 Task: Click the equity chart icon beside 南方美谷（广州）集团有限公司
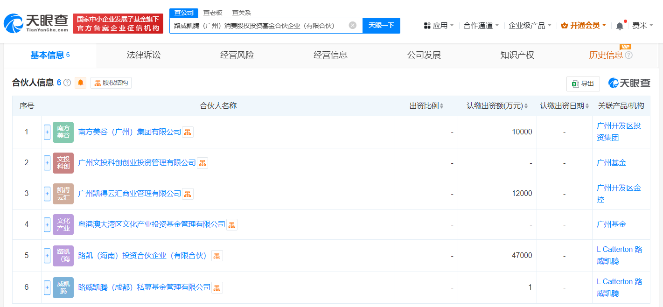(188, 132)
